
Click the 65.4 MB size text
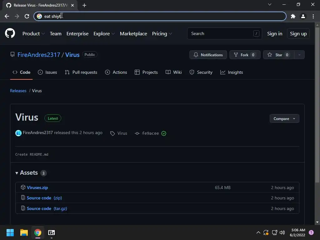[x=222, y=187]
